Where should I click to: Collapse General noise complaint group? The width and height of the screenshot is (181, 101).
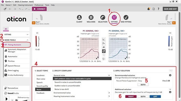[x=109, y=75]
